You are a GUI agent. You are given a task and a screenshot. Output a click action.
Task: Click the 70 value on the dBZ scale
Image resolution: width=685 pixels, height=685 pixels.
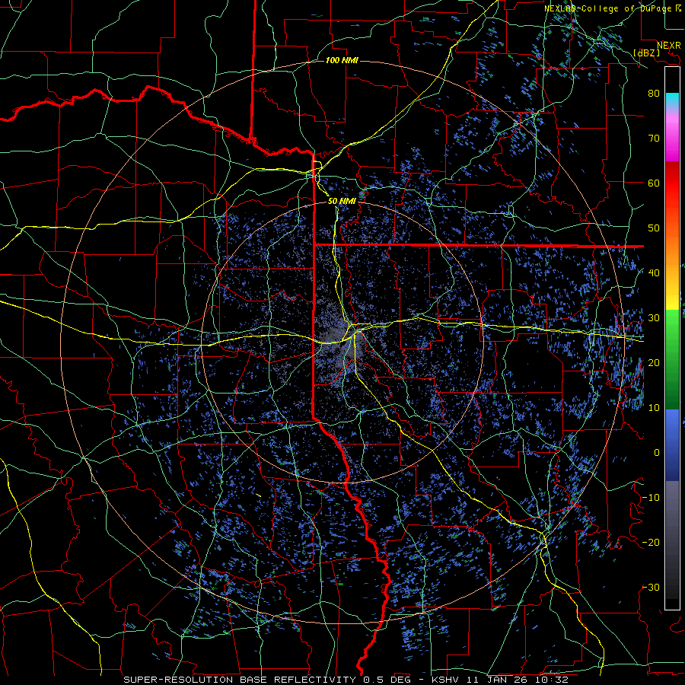(x=654, y=138)
